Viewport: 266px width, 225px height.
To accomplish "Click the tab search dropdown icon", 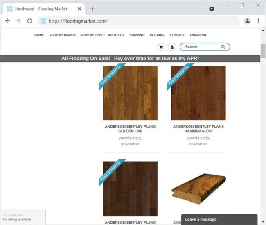I will [212, 9].
